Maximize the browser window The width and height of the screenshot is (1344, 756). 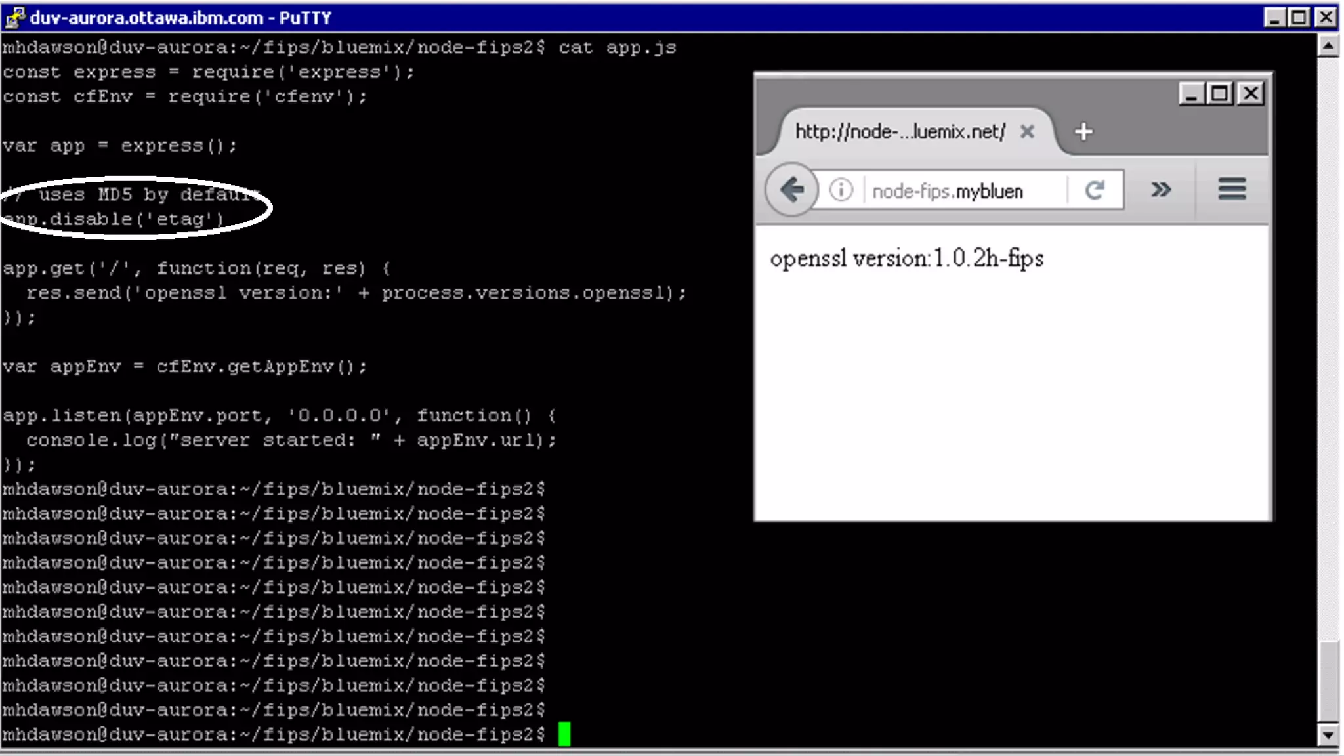point(1220,94)
